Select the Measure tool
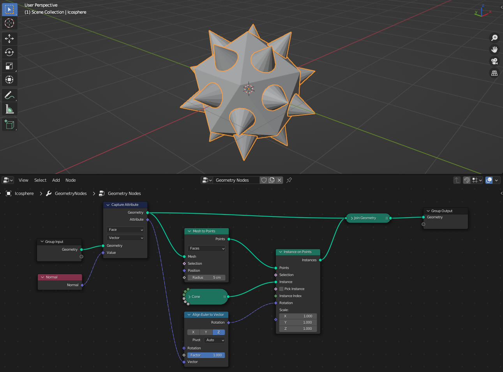 pyautogui.click(x=9, y=109)
